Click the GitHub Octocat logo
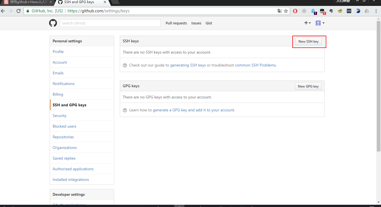This screenshot has height=207, width=381. (x=53, y=23)
